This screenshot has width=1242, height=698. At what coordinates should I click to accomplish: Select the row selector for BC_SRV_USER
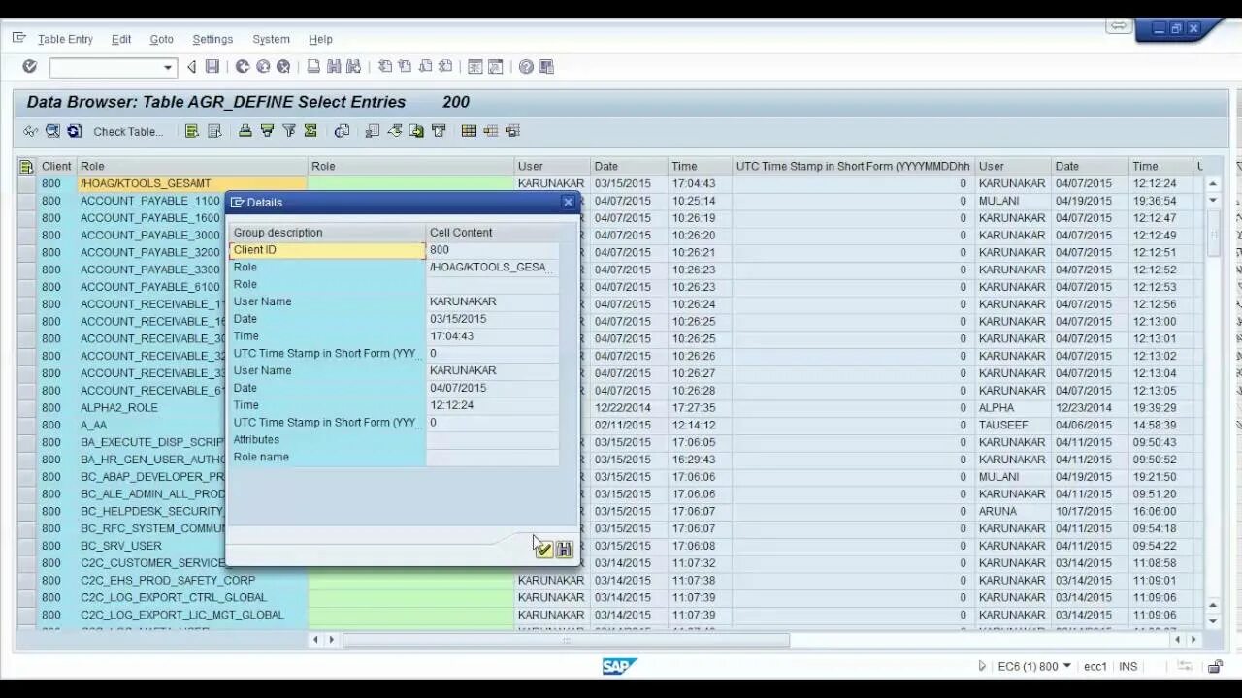tap(26, 546)
